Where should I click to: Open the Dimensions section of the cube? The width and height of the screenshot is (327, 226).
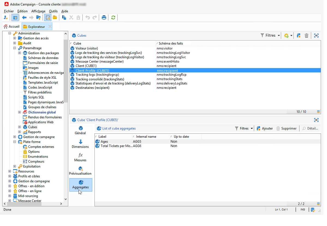click(x=80, y=144)
